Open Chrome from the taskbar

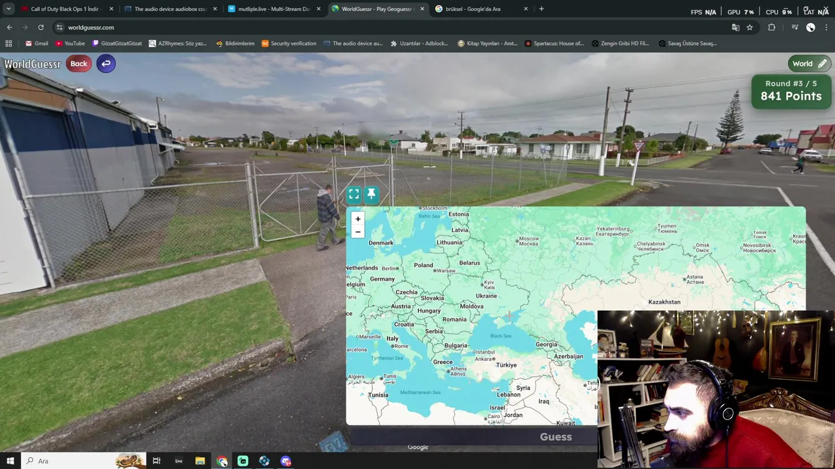pos(222,461)
